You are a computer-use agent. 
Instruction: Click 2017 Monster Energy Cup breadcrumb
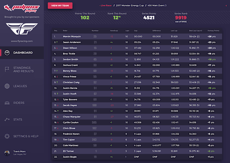(x=130, y=6)
